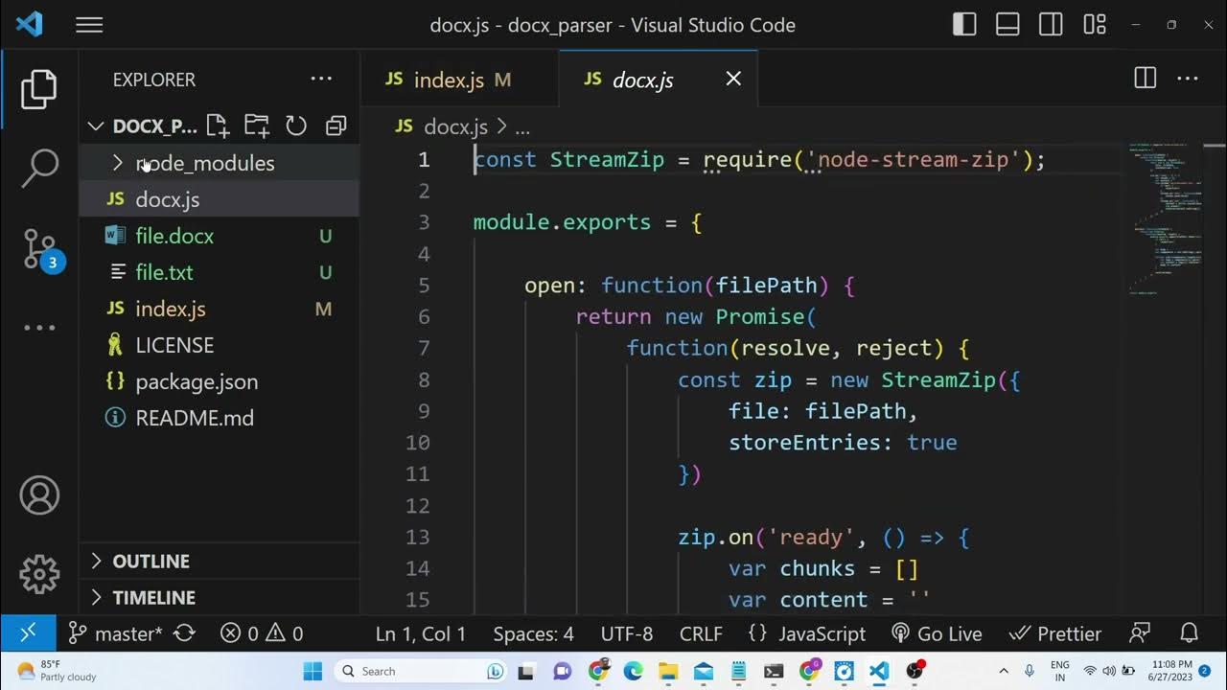Click the New File icon in Explorer

click(218, 126)
